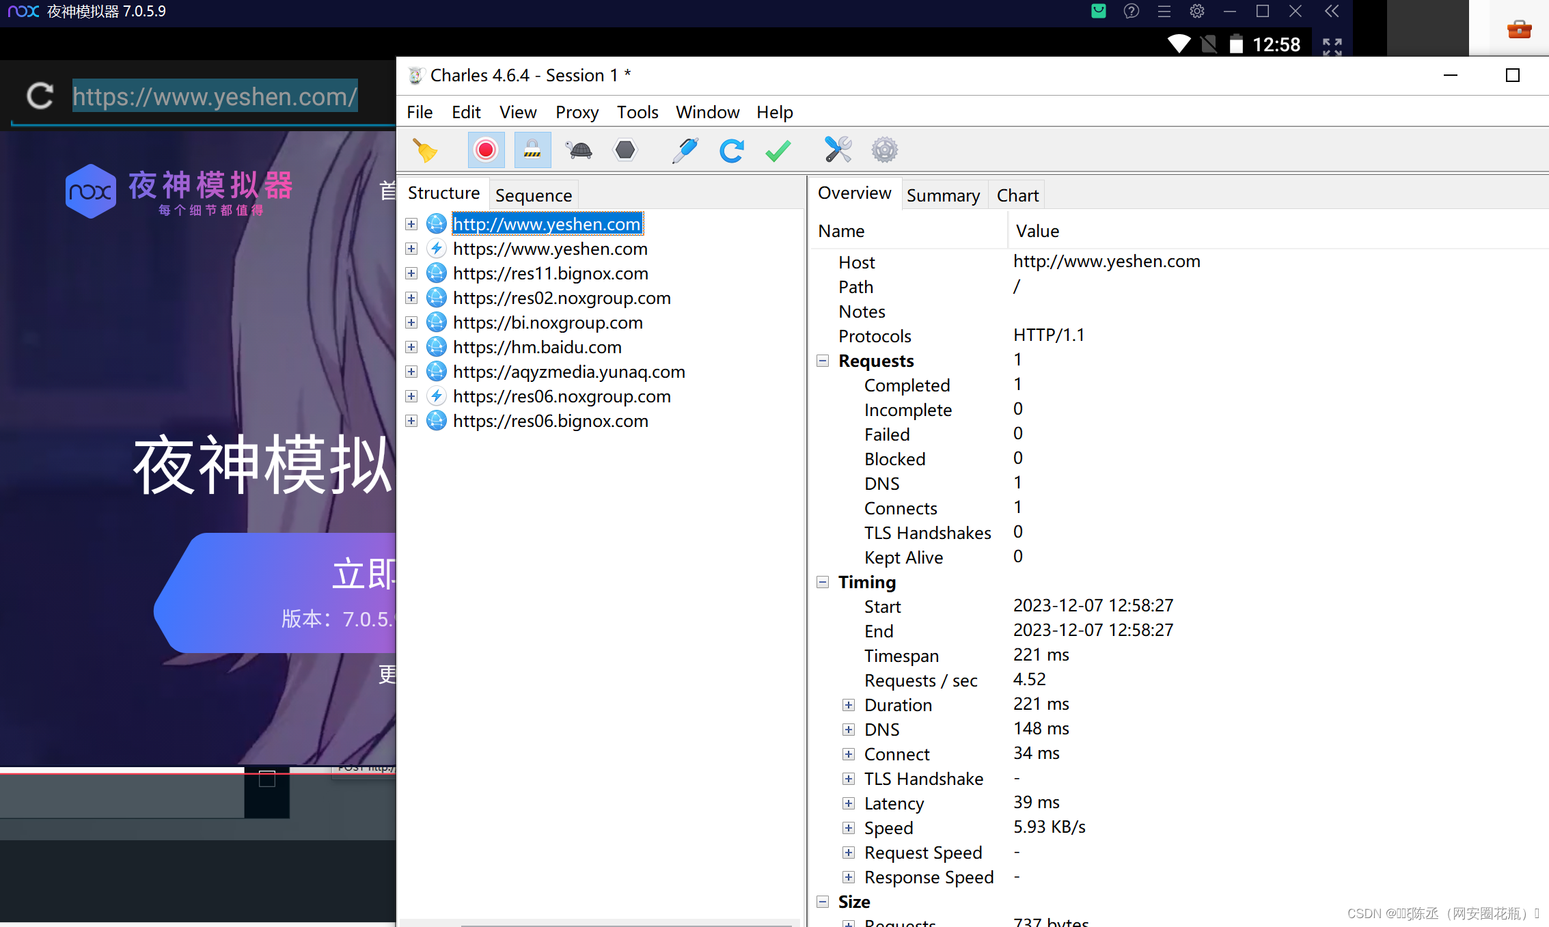Toggle SSL Proxying padlock icon
The height and width of the screenshot is (927, 1549).
point(532,150)
